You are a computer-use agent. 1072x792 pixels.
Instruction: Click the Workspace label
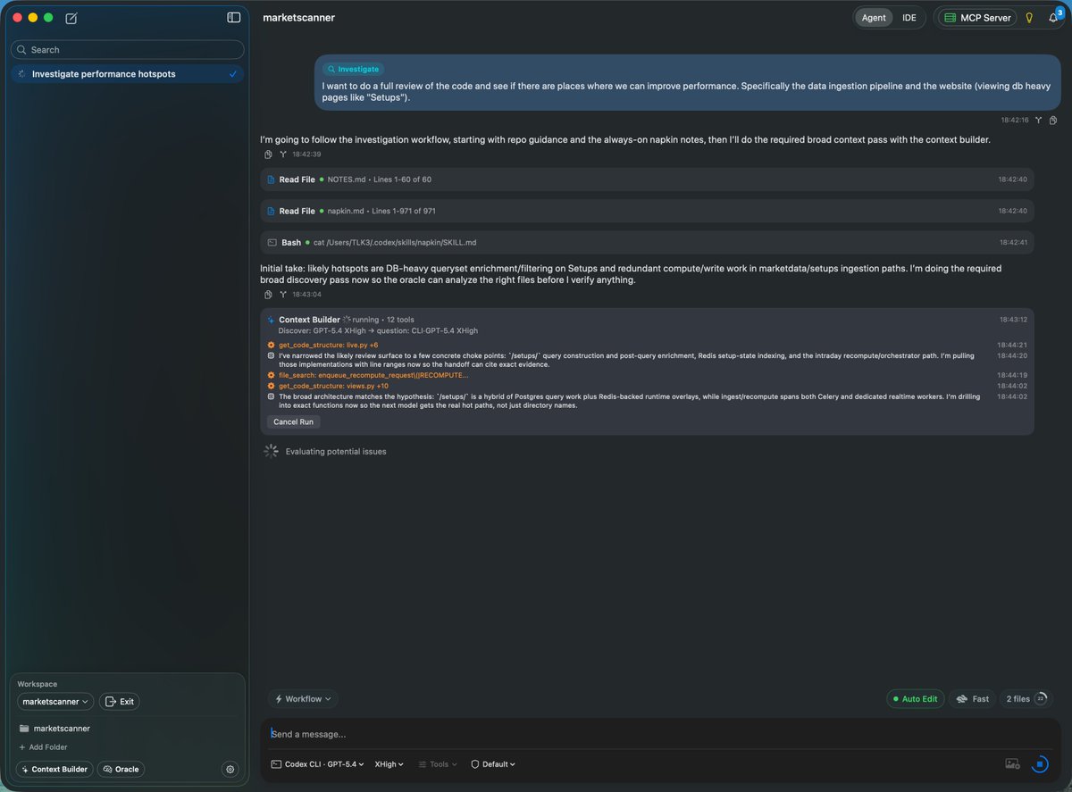pyautogui.click(x=38, y=684)
